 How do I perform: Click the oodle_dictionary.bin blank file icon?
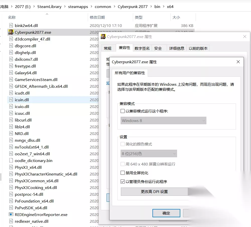tap(11, 160)
